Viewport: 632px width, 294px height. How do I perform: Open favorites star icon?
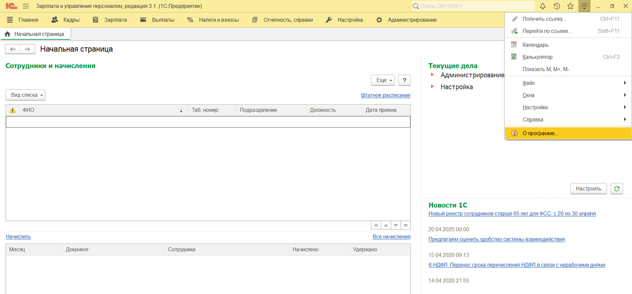click(x=570, y=6)
